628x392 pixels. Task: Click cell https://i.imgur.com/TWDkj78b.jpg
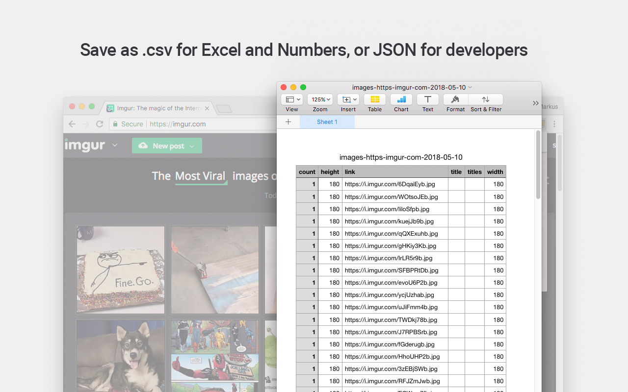395,319
